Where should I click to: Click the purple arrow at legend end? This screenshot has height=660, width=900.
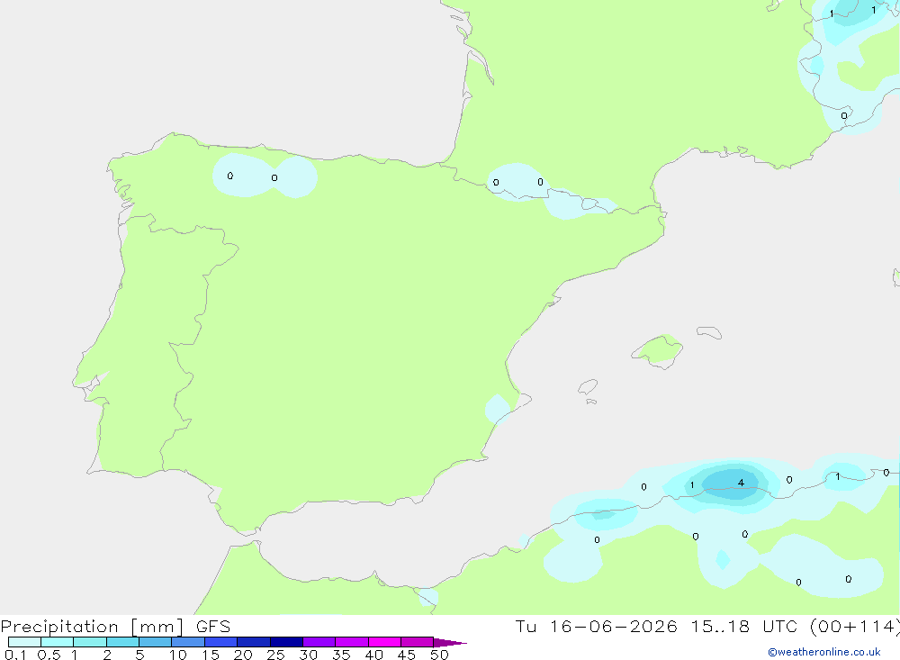(449, 642)
